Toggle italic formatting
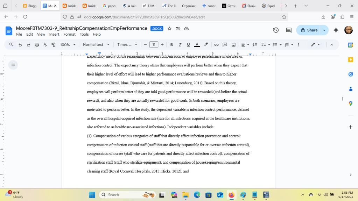This screenshot has width=358, height=201. pos(180,45)
